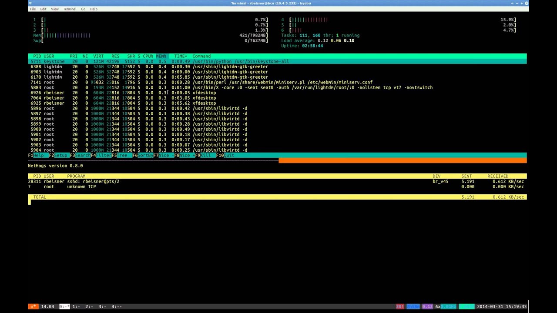The height and width of the screenshot is (313, 557).
Task: Select the keystone process row 5711
Action: pos(277,61)
